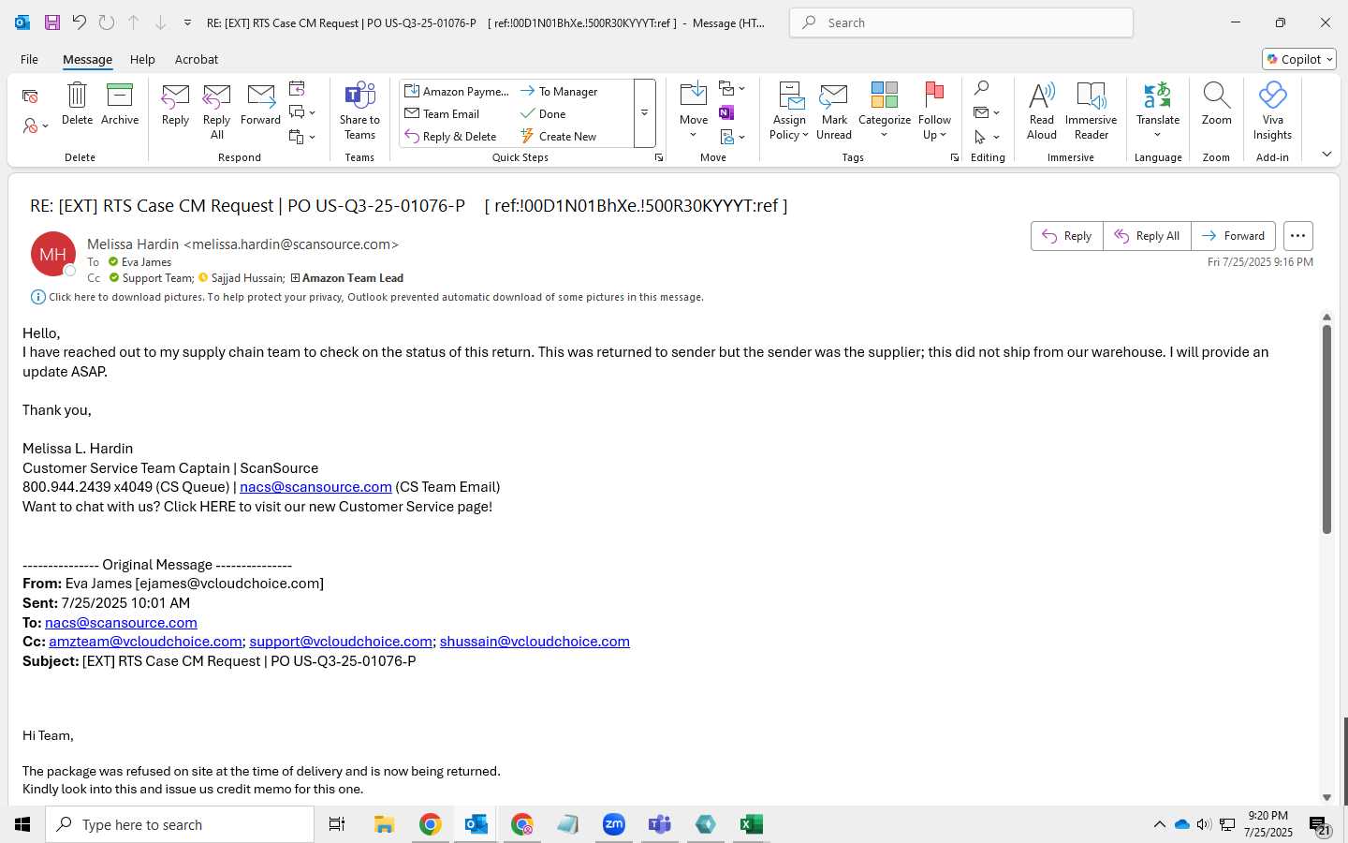Screen dimensions: 1348x843
Task: Open Zoom from the taskbar
Action: (x=613, y=824)
